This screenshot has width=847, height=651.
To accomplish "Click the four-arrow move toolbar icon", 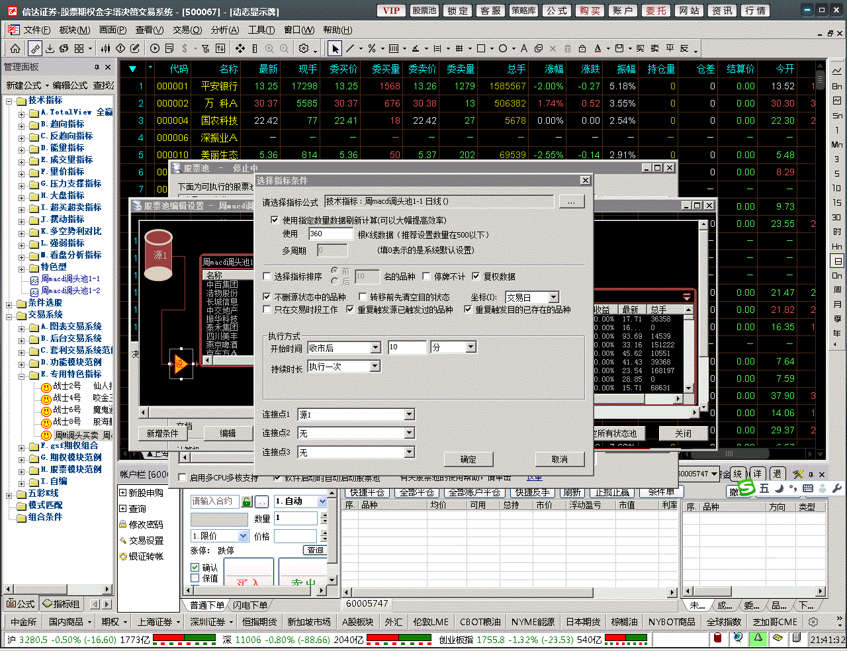I will [240, 48].
